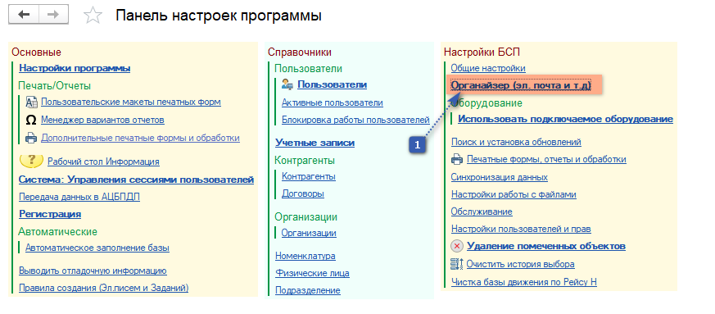This screenshot has height=314, width=715.
Task: Open Синхронизация данных settings
Action: 500,177
